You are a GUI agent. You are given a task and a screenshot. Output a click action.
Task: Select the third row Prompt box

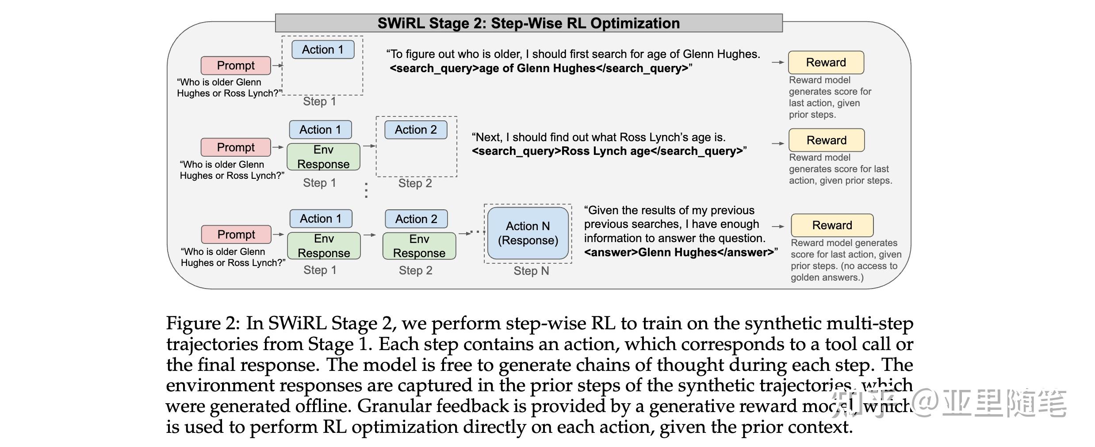click(236, 235)
